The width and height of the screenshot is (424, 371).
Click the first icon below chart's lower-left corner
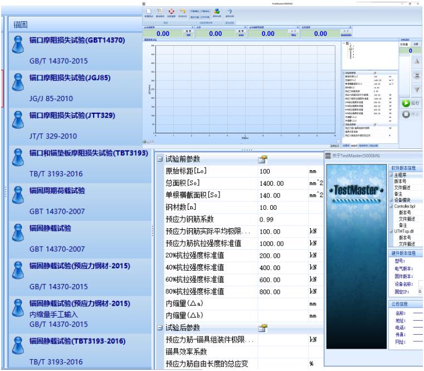(x=144, y=142)
